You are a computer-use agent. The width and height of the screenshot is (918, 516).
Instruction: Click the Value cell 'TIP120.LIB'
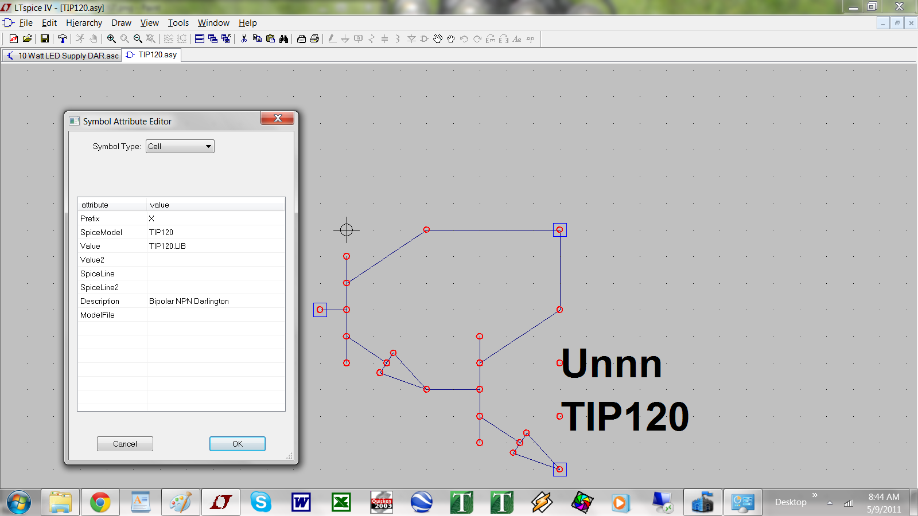point(216,246)
